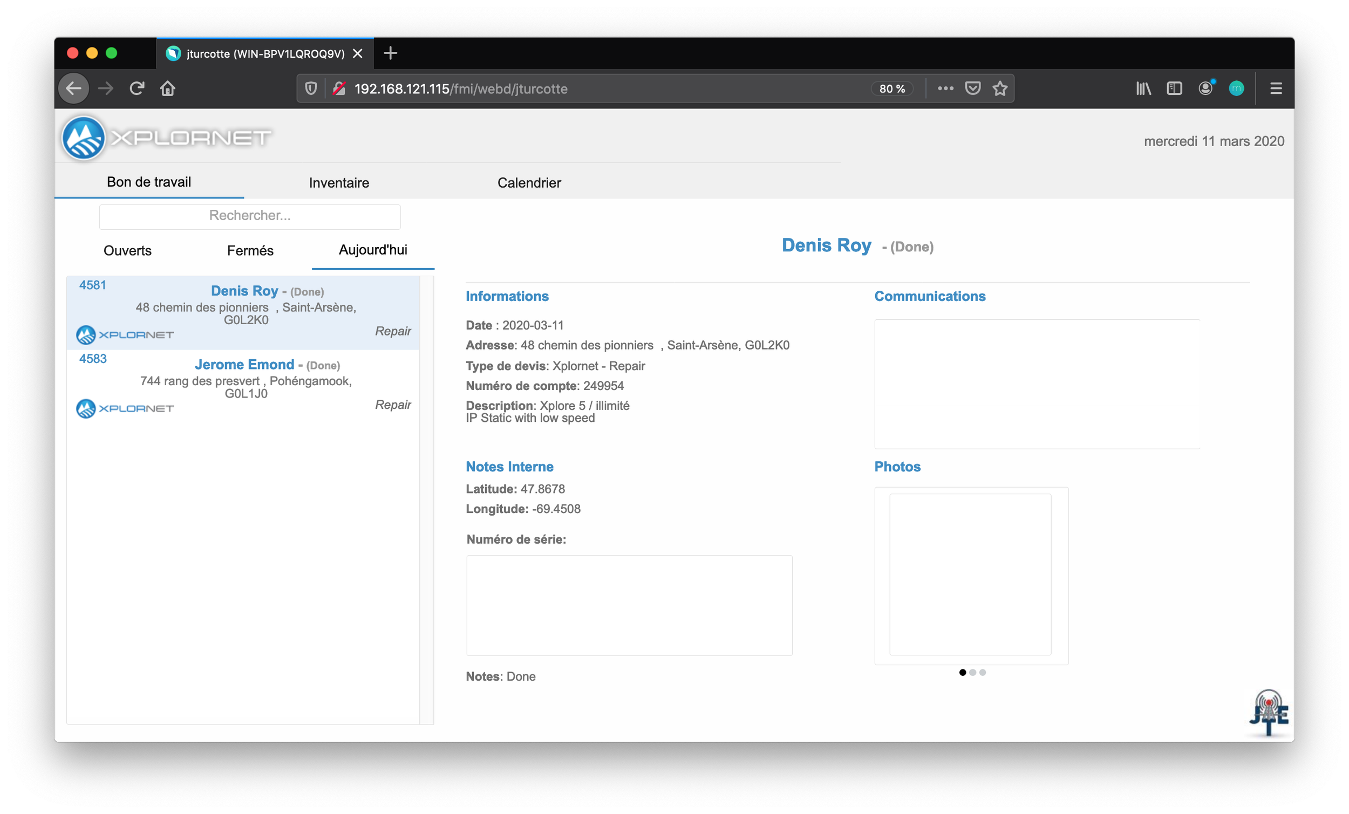The height and width of the screenshot is (814, 1349).
Task: Open the Calendrier tab
Action: pos(529,183)
